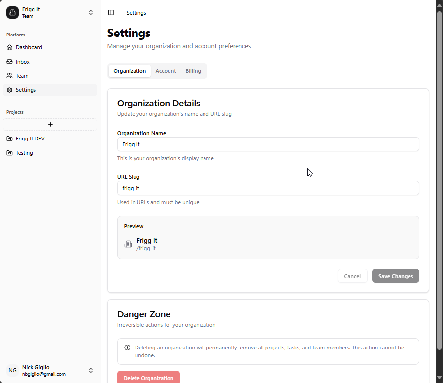Switch to the Billing tab

[193, 71]
